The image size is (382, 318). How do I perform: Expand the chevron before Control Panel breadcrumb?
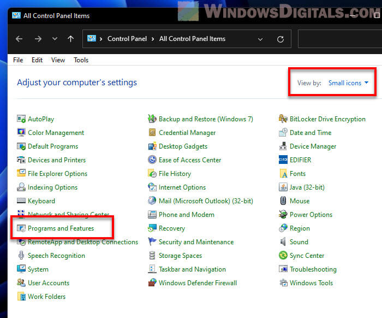point(101,39)
